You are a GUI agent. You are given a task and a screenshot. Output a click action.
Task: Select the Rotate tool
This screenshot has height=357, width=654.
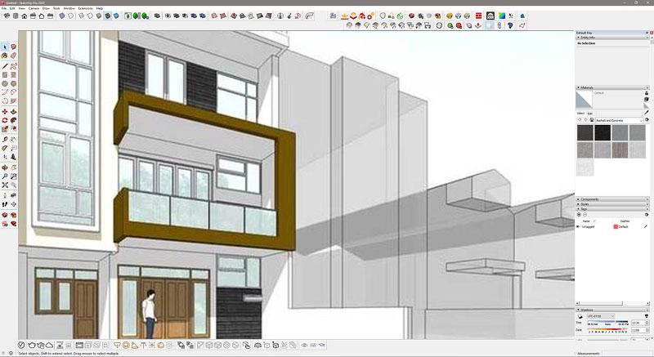(5, 120)
